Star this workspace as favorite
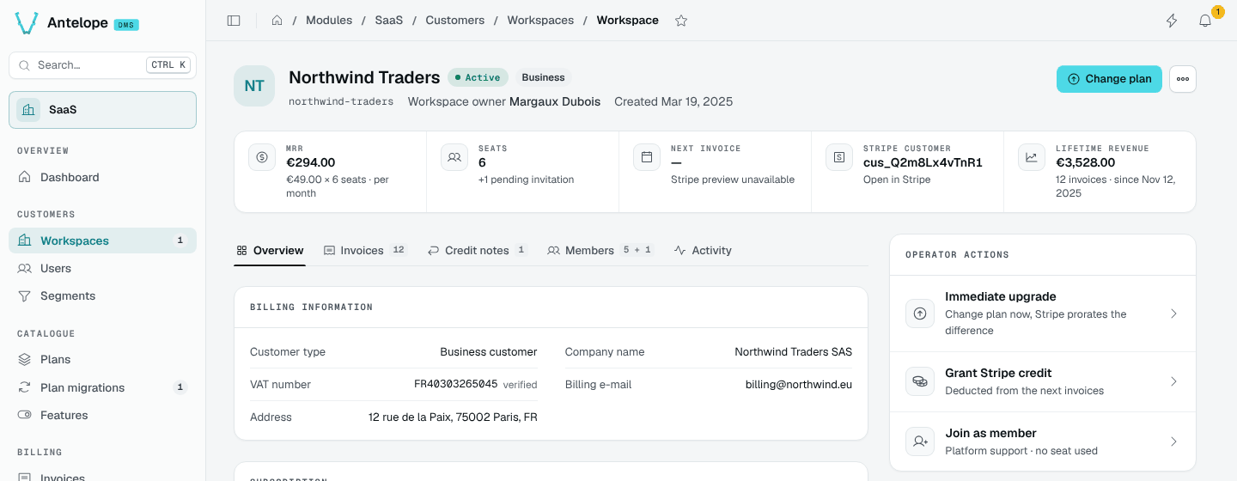1237x481 pixels. pyautogui.click(x=681, y=21)
